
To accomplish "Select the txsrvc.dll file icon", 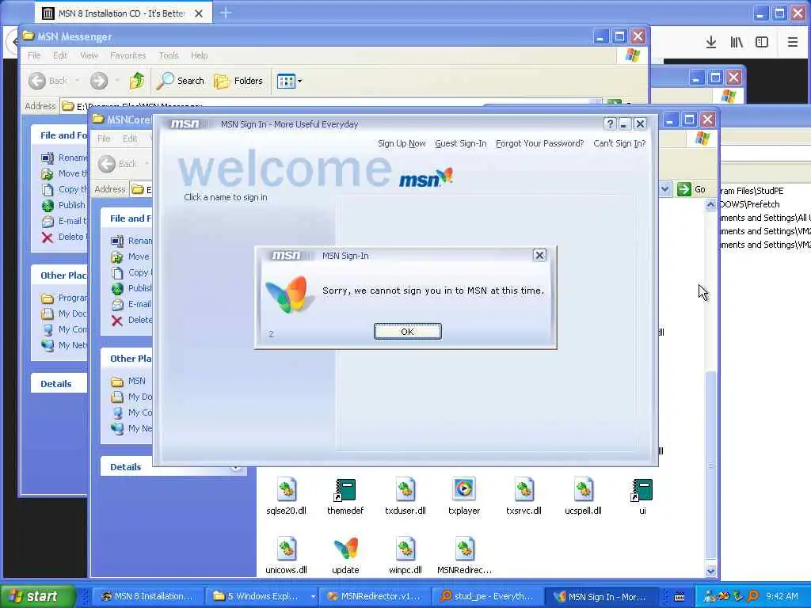I will pyautogui.click(x=524, y=497).
